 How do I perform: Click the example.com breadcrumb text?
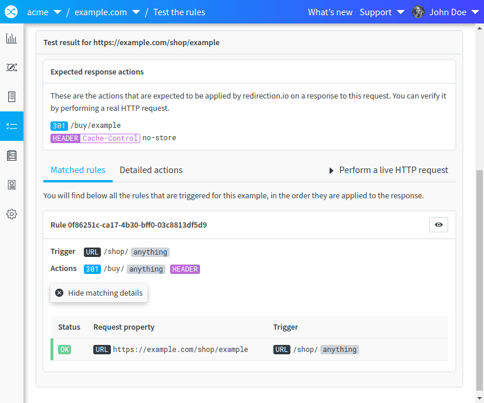[101, 12]
